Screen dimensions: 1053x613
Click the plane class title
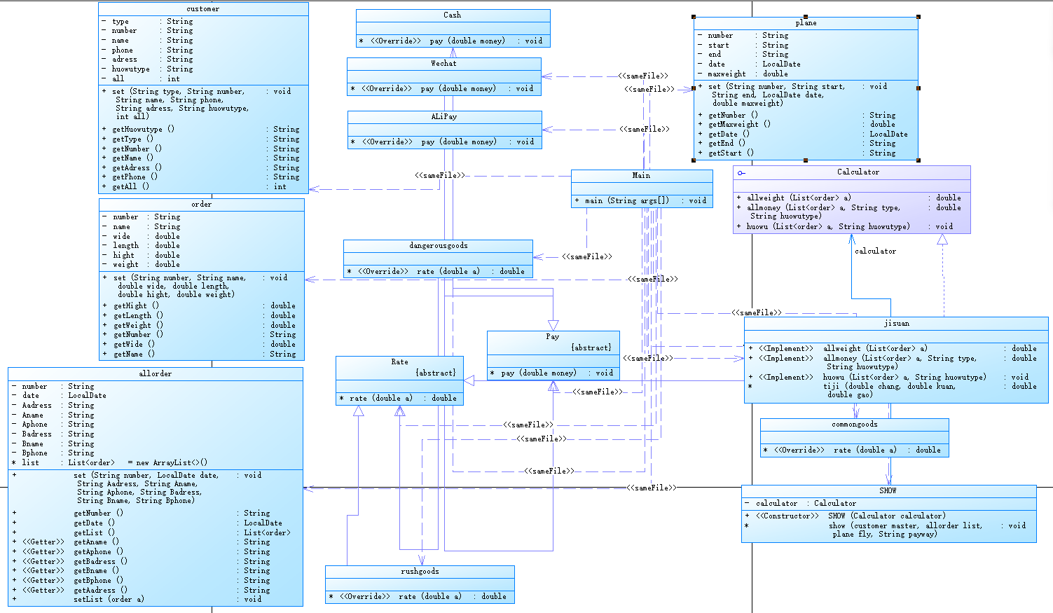tap(806, 23)
